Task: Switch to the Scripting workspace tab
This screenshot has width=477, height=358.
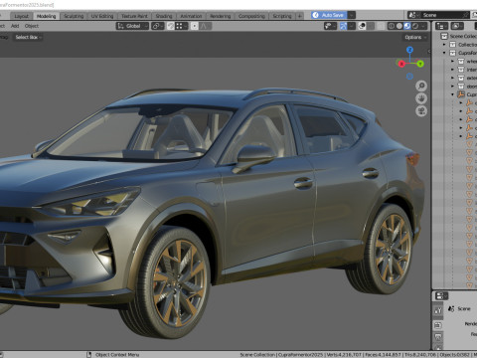Action: tap(282, 16)
